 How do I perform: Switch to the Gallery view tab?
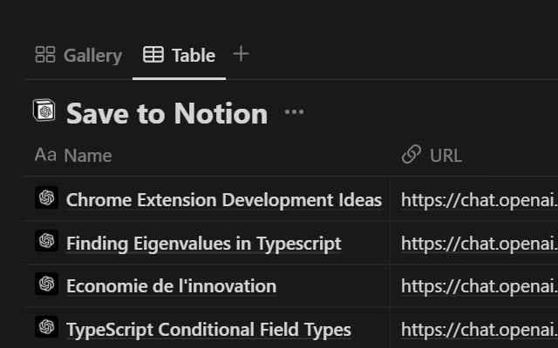[x=78, y=56]
